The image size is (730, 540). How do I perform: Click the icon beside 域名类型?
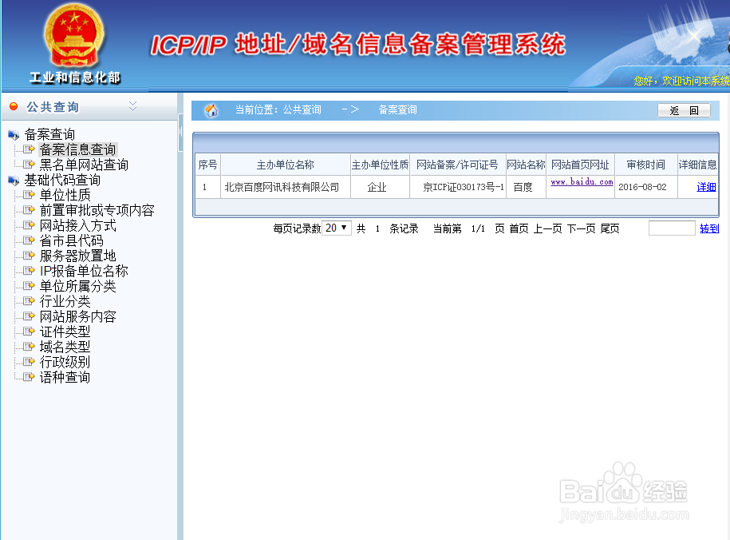(x=29, y=347)
